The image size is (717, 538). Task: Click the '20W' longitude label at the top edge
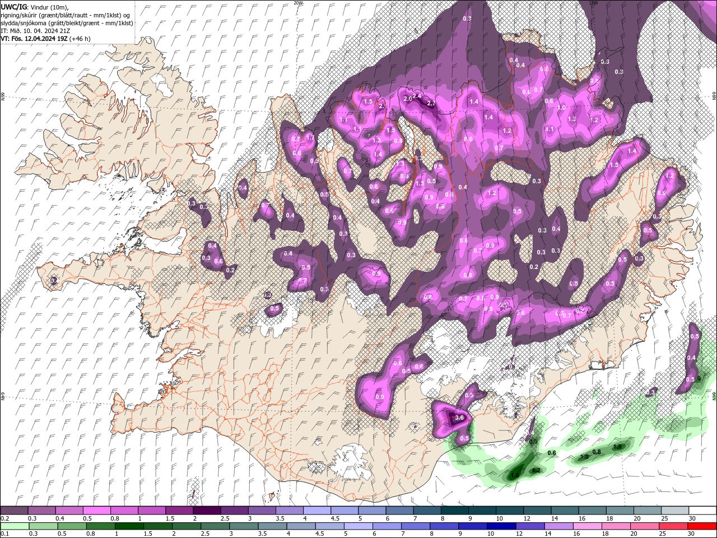point(298,3)
